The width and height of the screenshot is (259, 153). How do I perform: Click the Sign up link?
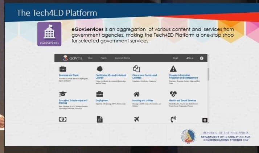190,58
